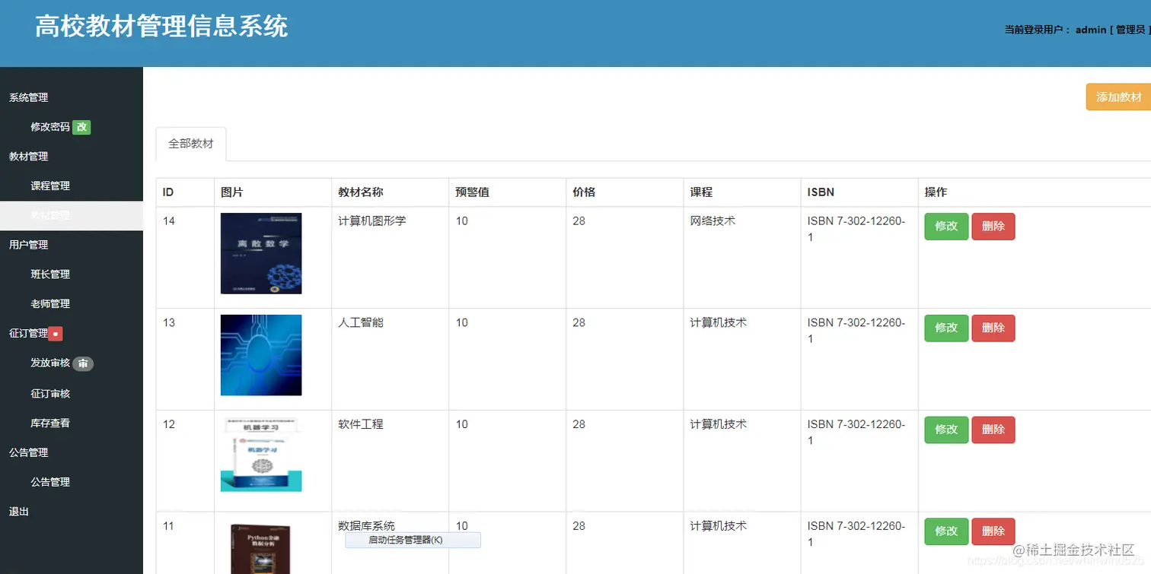Open 征订审核 in the sidebar
Screen dimensions: 1151x574
[x=50, y=393]
